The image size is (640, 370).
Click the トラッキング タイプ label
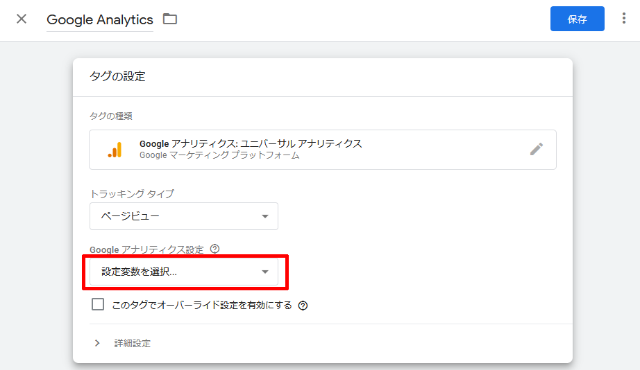coord(132,193)
